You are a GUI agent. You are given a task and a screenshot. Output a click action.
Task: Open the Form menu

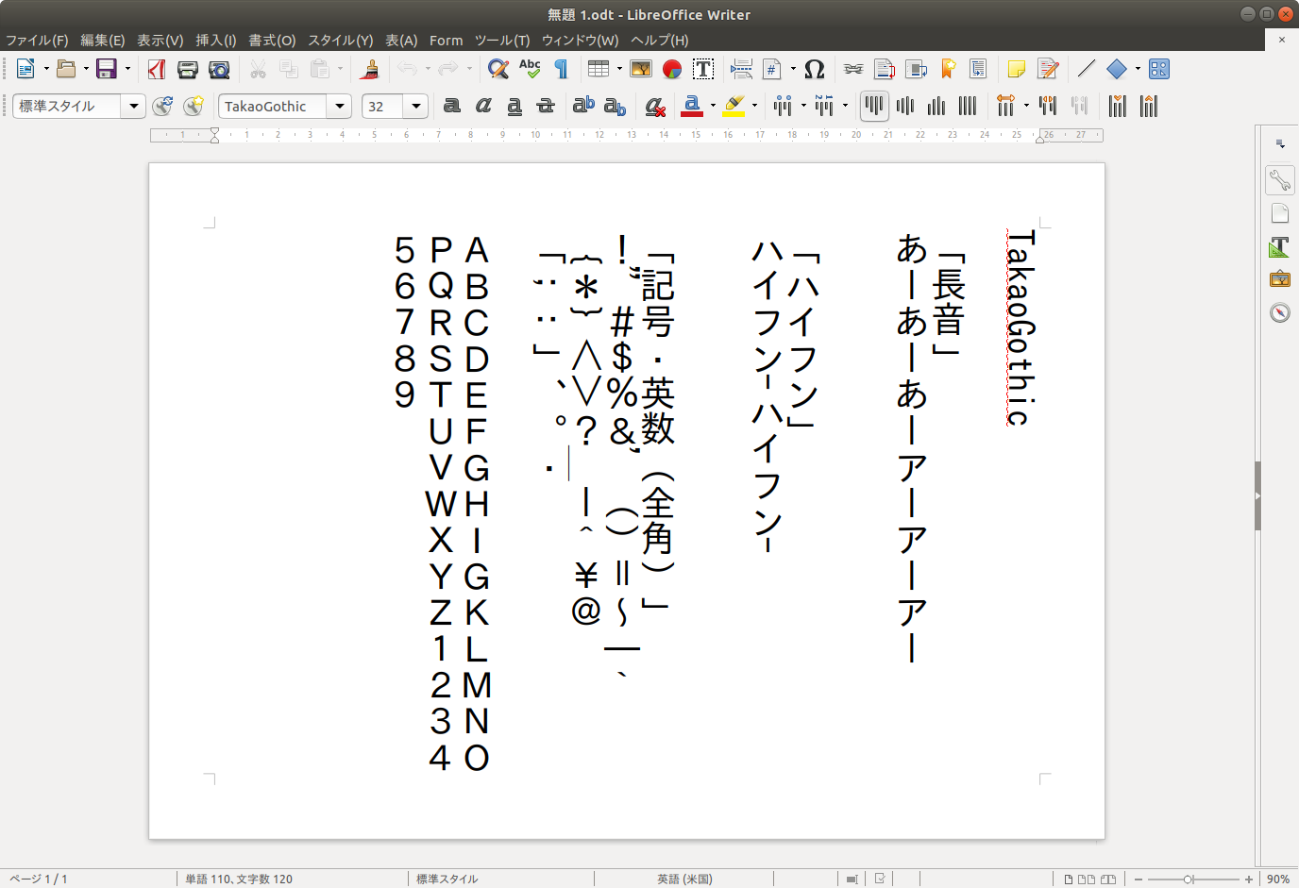click(x=446, y=41)
